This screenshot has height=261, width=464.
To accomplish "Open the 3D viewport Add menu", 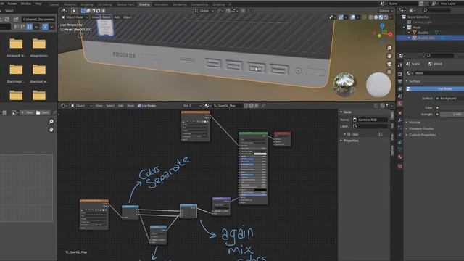I will click(x=117, y=17).
